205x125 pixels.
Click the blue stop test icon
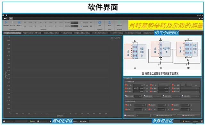[19, 22]
